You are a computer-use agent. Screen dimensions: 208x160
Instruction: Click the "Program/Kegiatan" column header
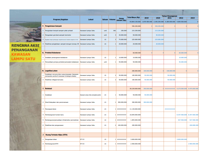point(60,20)
